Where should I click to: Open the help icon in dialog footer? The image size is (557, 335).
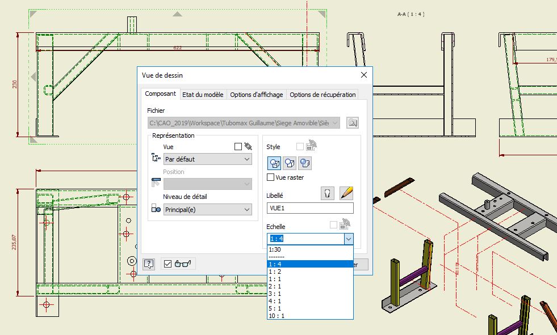(149, 264)
